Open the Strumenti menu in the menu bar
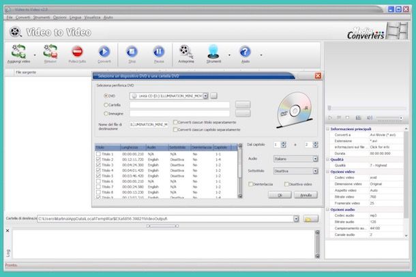This screenshot has width=416, height=277. [42, 17]
